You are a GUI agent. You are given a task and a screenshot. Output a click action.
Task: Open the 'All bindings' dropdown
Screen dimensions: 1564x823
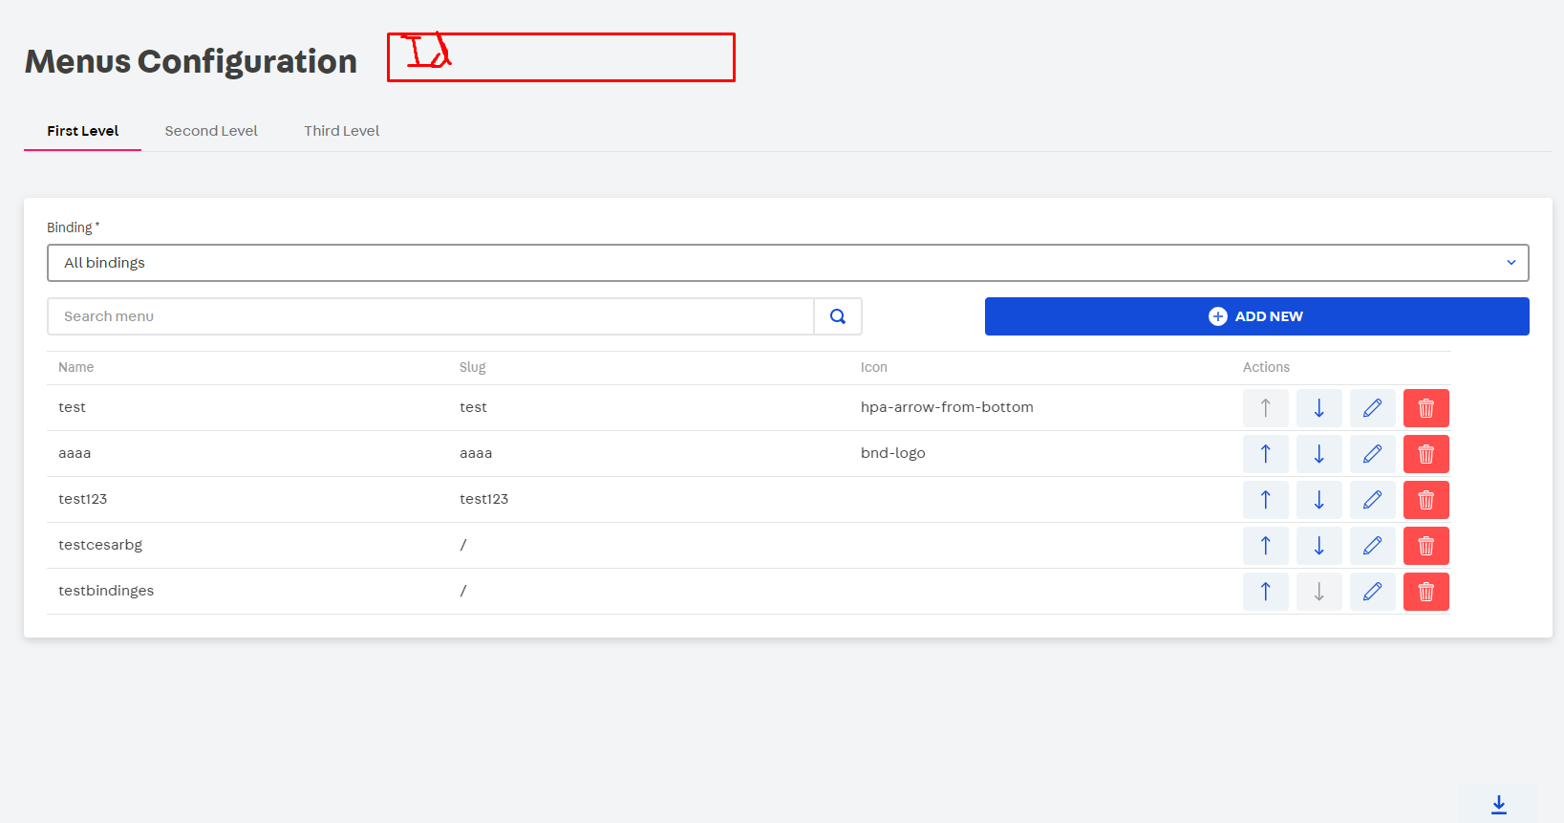(788, 263)
